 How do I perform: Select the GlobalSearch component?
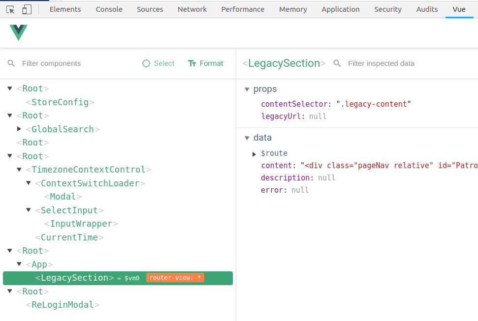(63, 129)
